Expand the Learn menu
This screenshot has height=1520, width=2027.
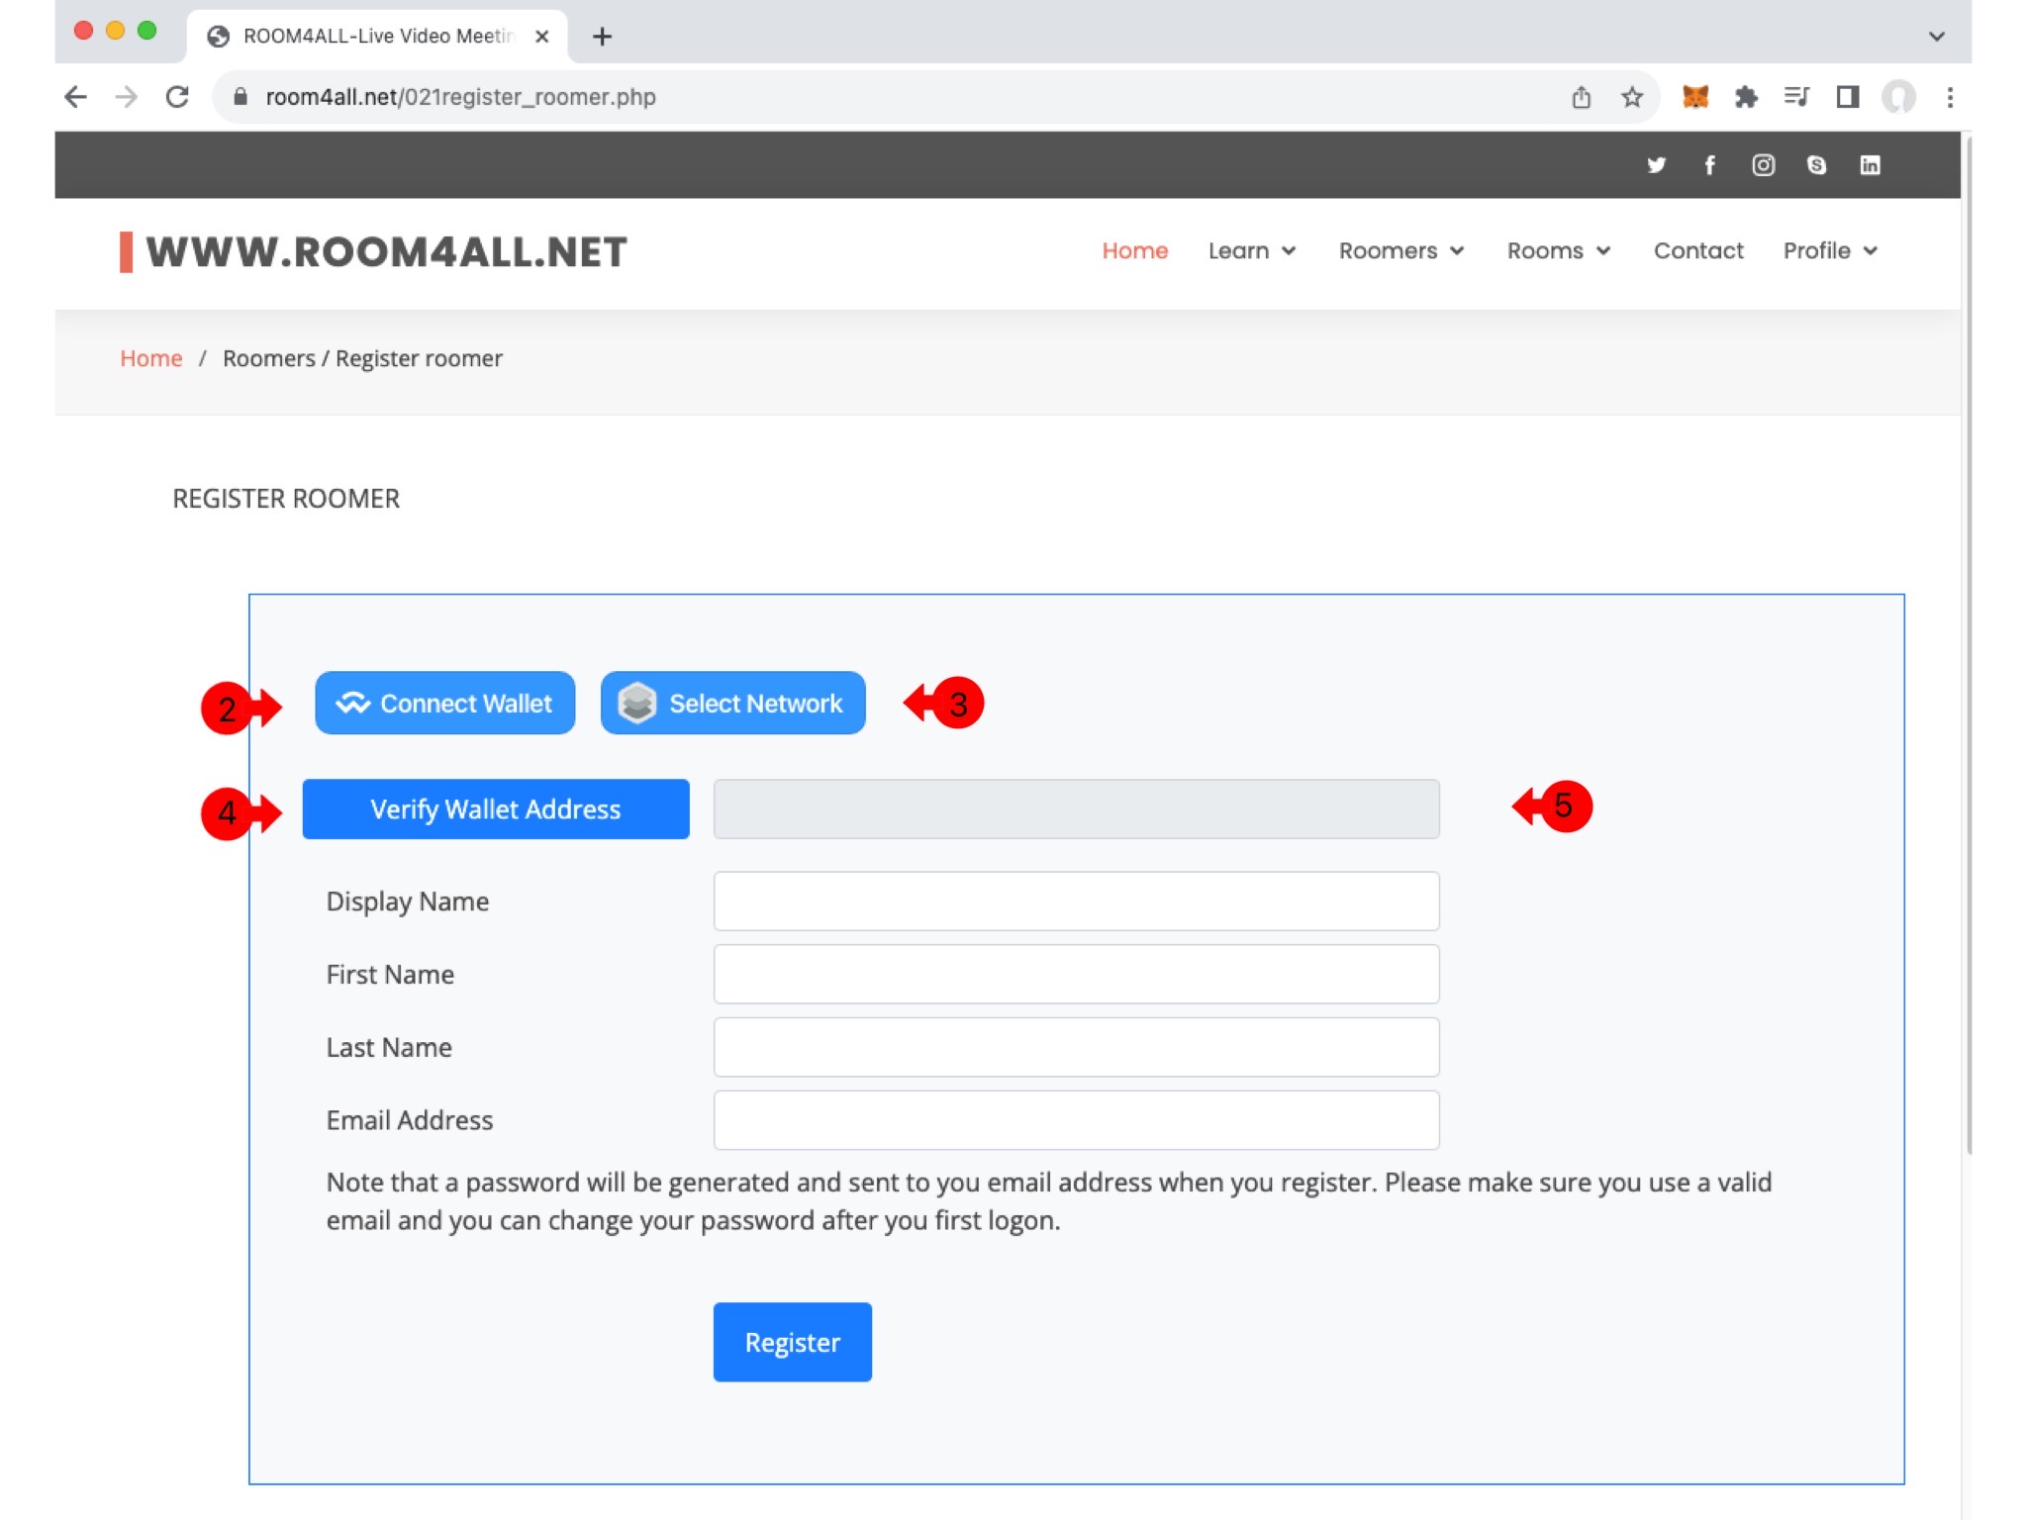click(1251, 250)
